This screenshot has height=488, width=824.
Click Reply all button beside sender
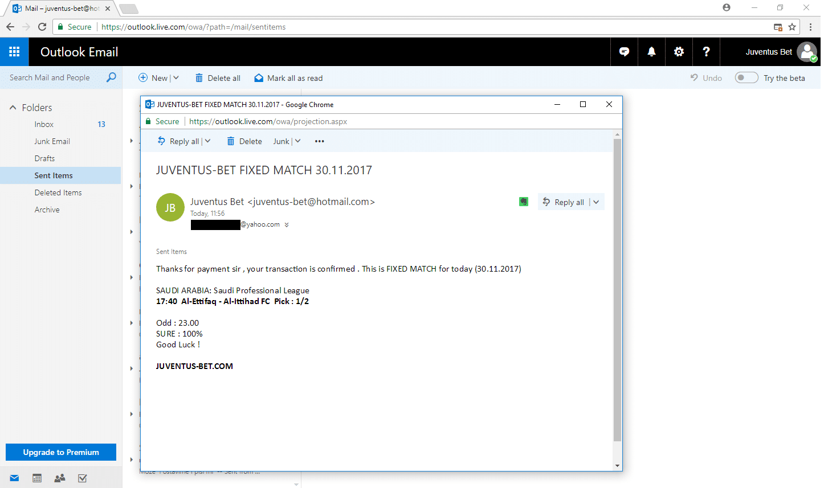(x=564, y=202)
